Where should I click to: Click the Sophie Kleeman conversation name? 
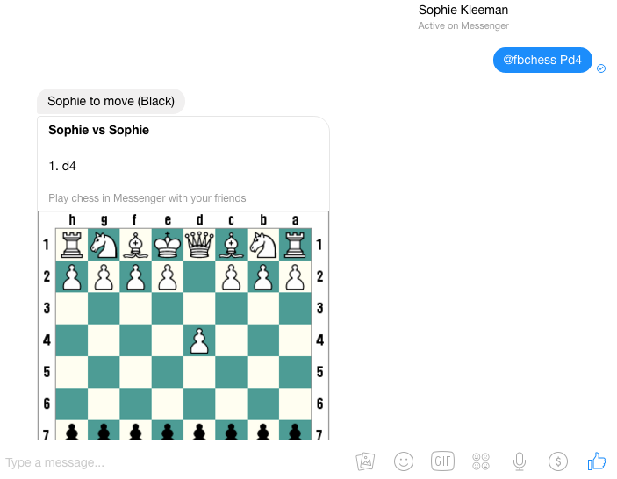(463, 10)
